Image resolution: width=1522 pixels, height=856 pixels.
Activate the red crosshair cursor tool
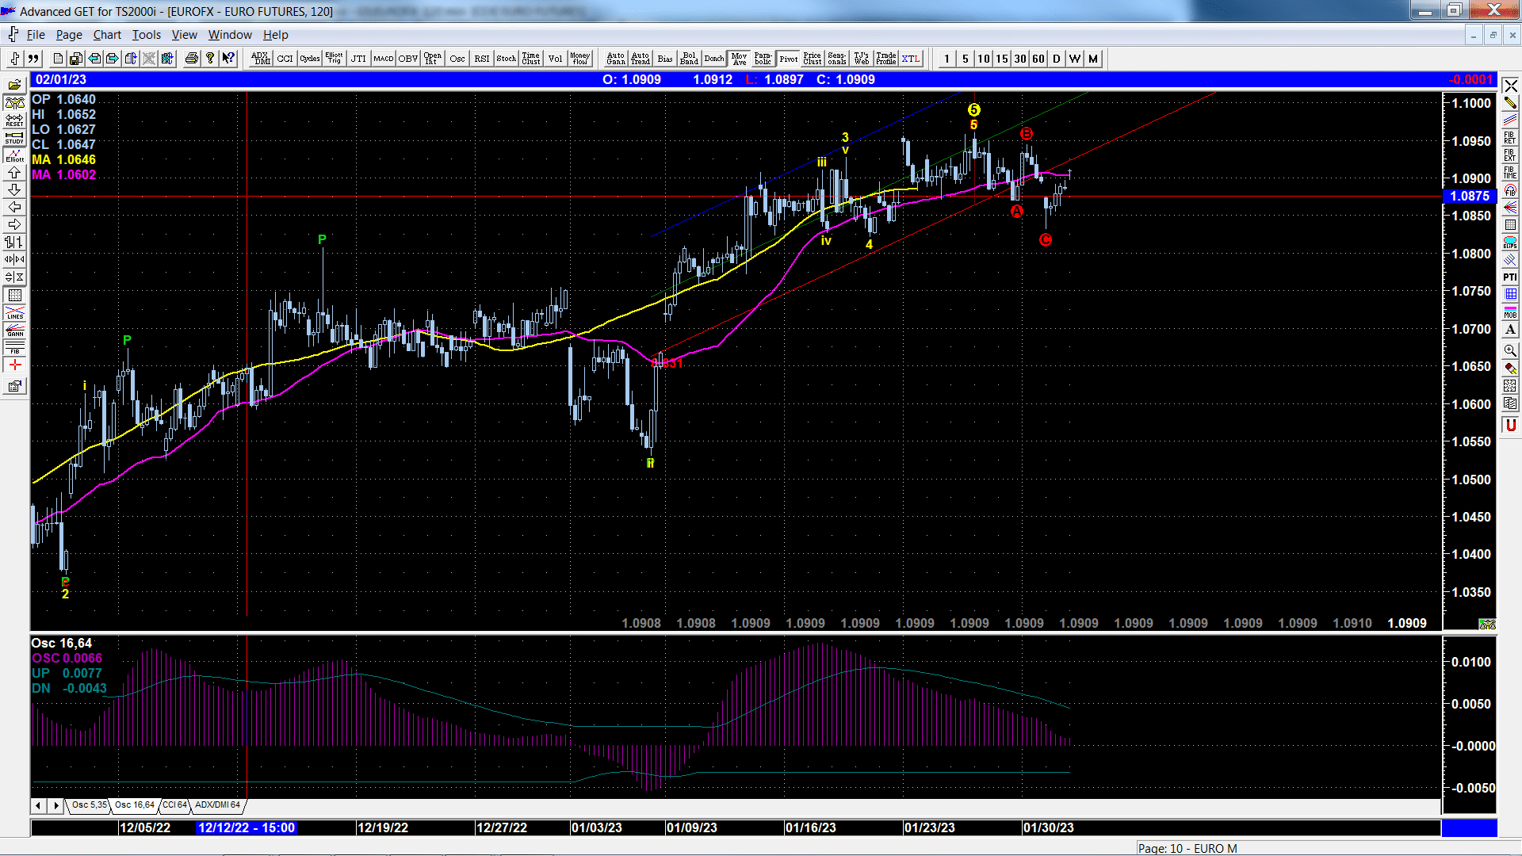click(x=14, y=365)
